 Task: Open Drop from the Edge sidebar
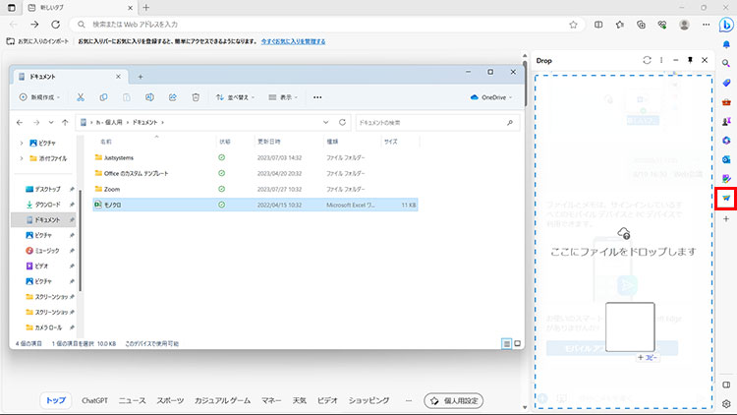click(726, 197)
